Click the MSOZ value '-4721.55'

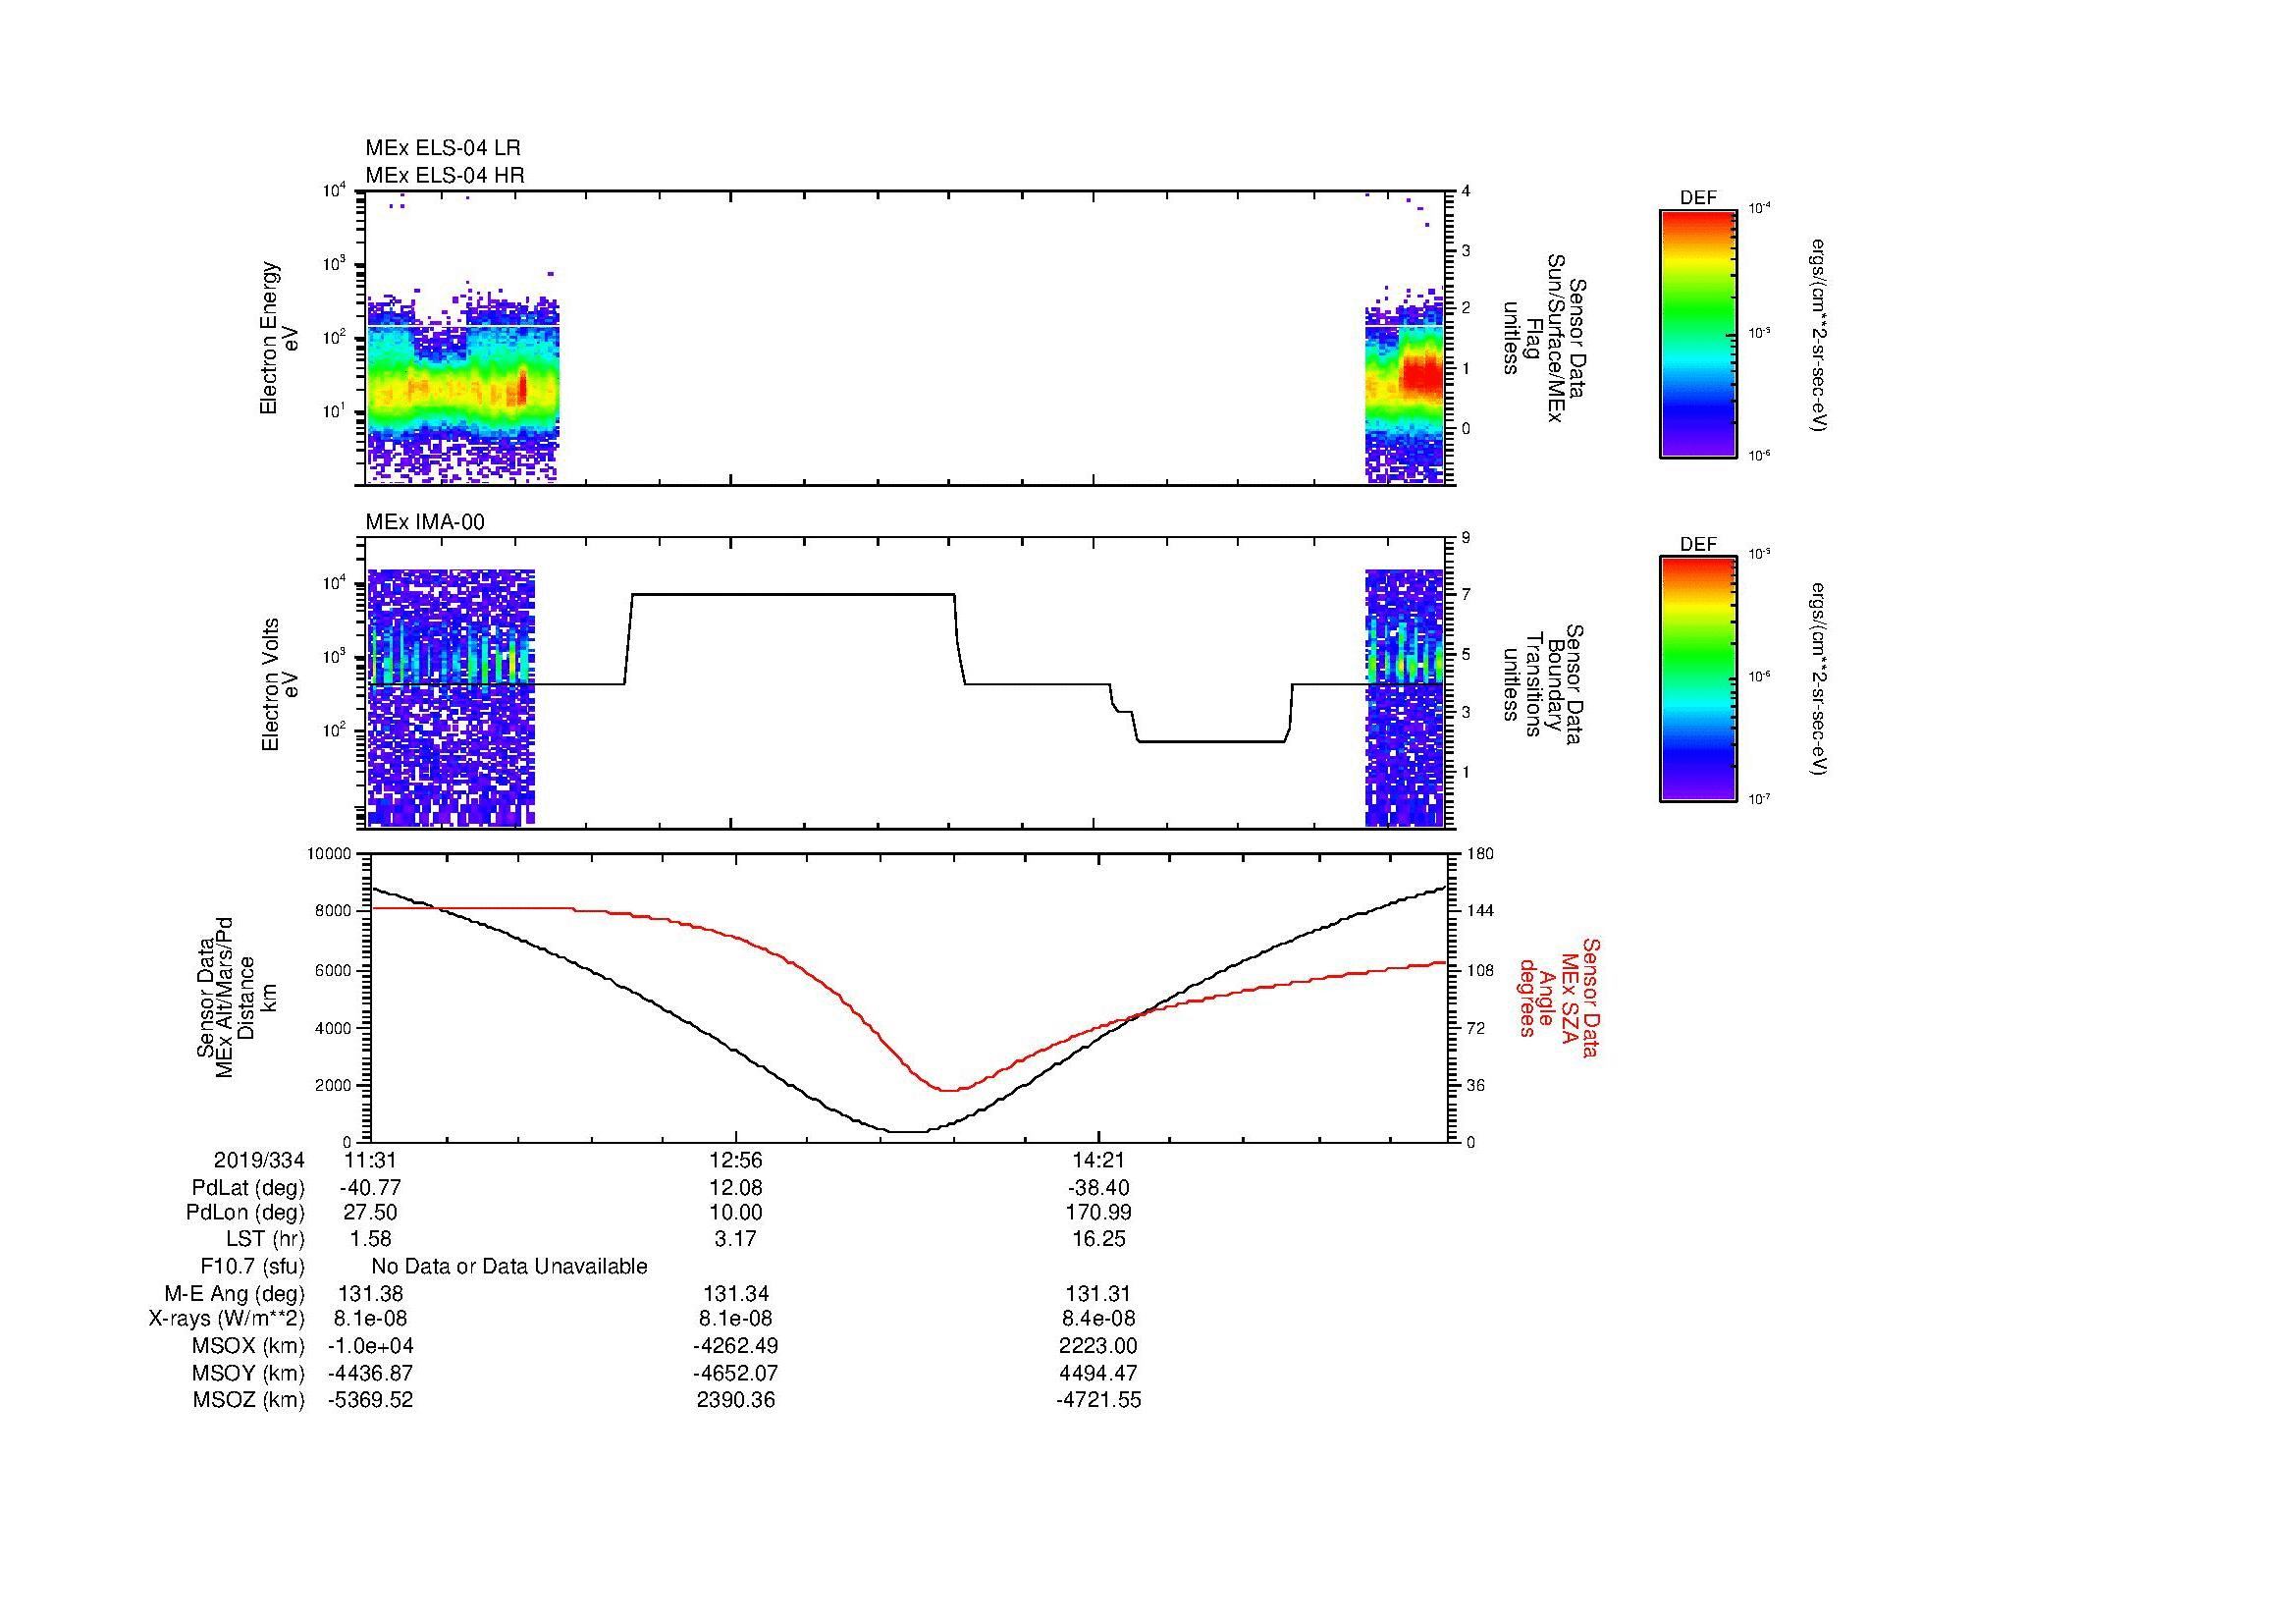[x=1098, y=1400]
